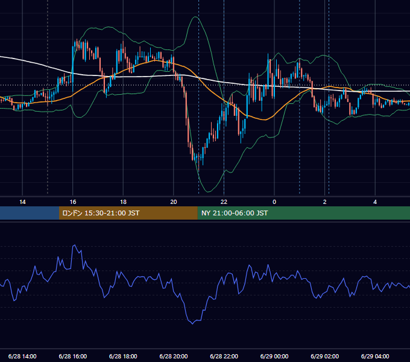Click the 6/29 02:00 date label

325,356
